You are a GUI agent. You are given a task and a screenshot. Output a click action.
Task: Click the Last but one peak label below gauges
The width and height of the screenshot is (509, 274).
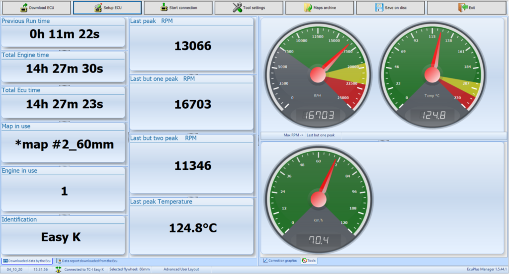coord(320,135)
